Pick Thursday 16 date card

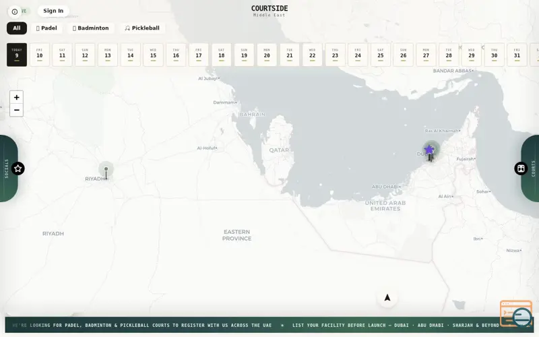[x=176, y=55]
